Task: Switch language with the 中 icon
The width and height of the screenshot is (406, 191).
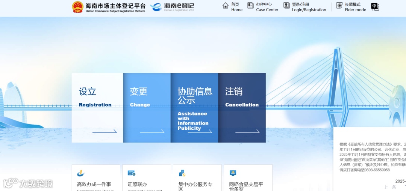Action: [375, 7]
